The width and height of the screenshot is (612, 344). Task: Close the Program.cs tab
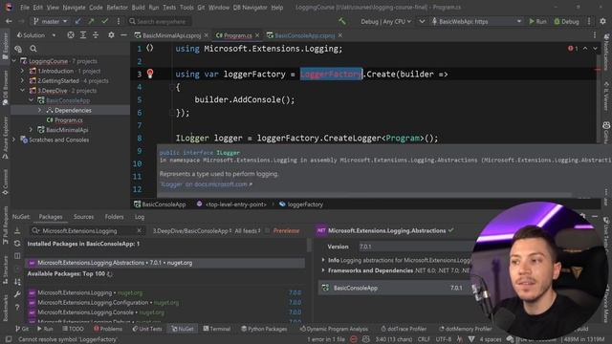click(257, 35)
